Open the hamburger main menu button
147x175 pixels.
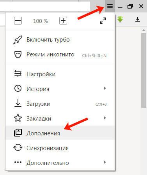pyautogui.click(x=110, y=6)
